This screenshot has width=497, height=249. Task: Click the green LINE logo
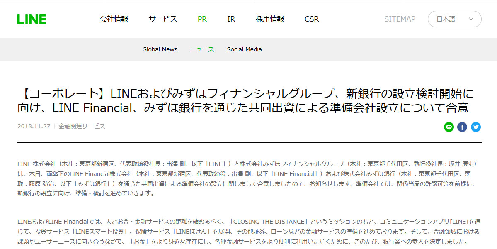click(32, 19)
